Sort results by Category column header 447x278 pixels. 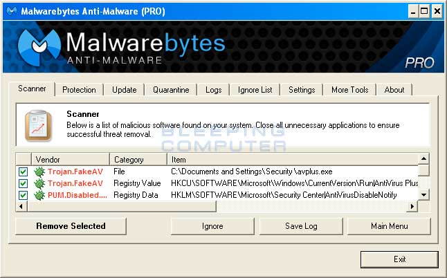coord(138,160)
